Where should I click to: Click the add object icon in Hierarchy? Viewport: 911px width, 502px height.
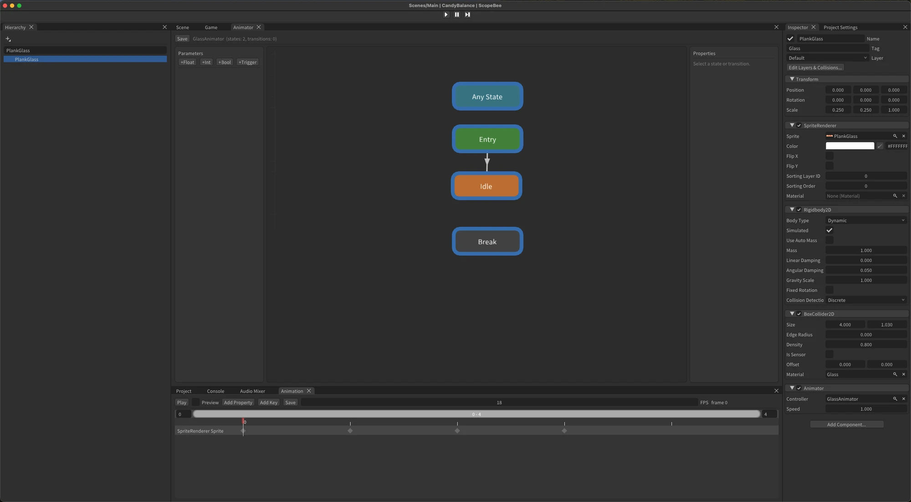click(x=8, y=39)
